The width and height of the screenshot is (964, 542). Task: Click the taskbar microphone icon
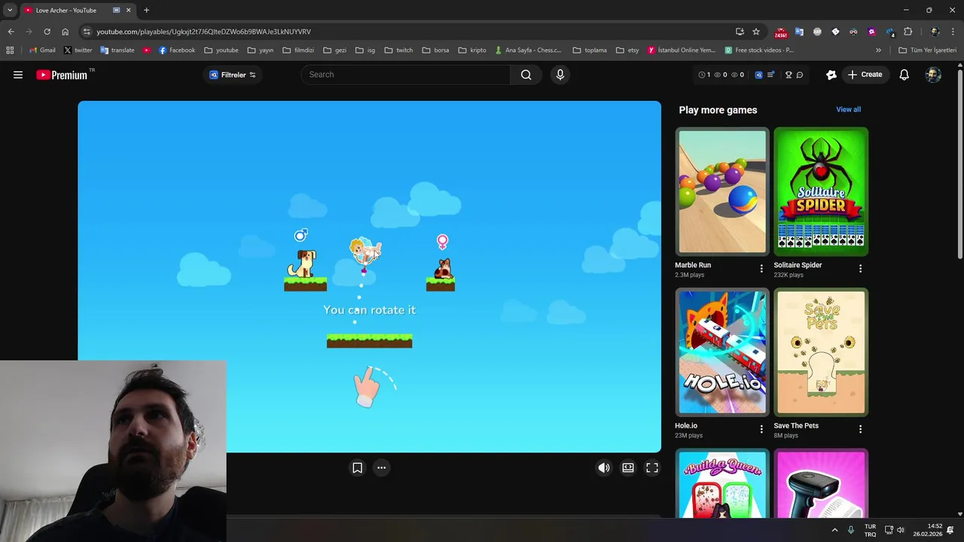click(851, 530)
